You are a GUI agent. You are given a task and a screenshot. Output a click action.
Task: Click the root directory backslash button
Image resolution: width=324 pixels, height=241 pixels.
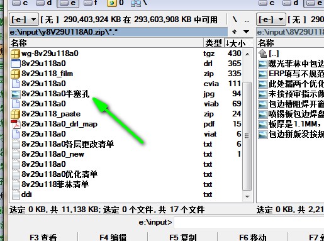[235, 20]
